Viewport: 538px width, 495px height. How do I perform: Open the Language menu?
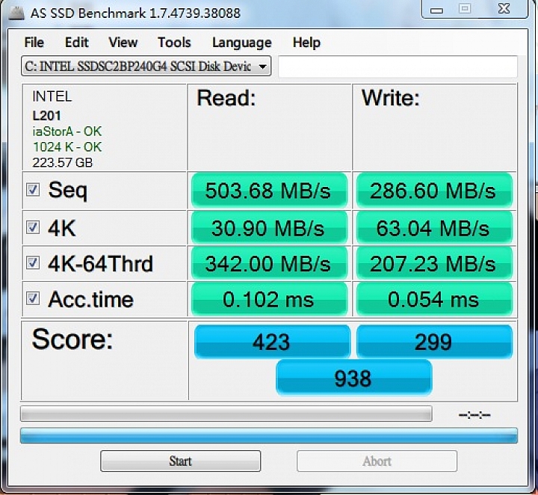point(241,43)
